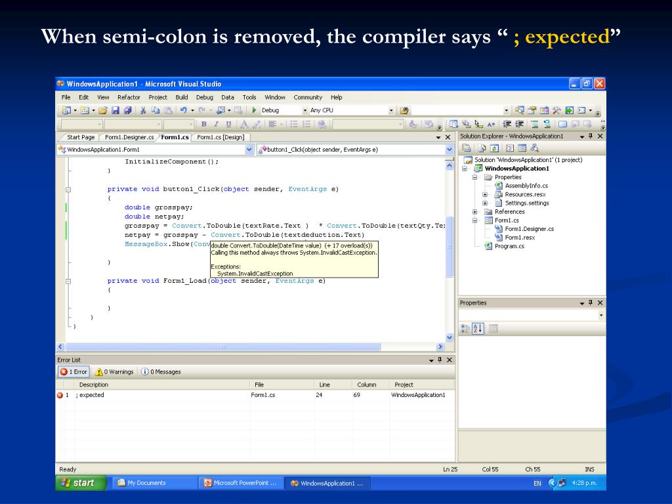
Task: Toggle the 0 Messages filter button
Action: pyautogui.click(x=161, y=371)
